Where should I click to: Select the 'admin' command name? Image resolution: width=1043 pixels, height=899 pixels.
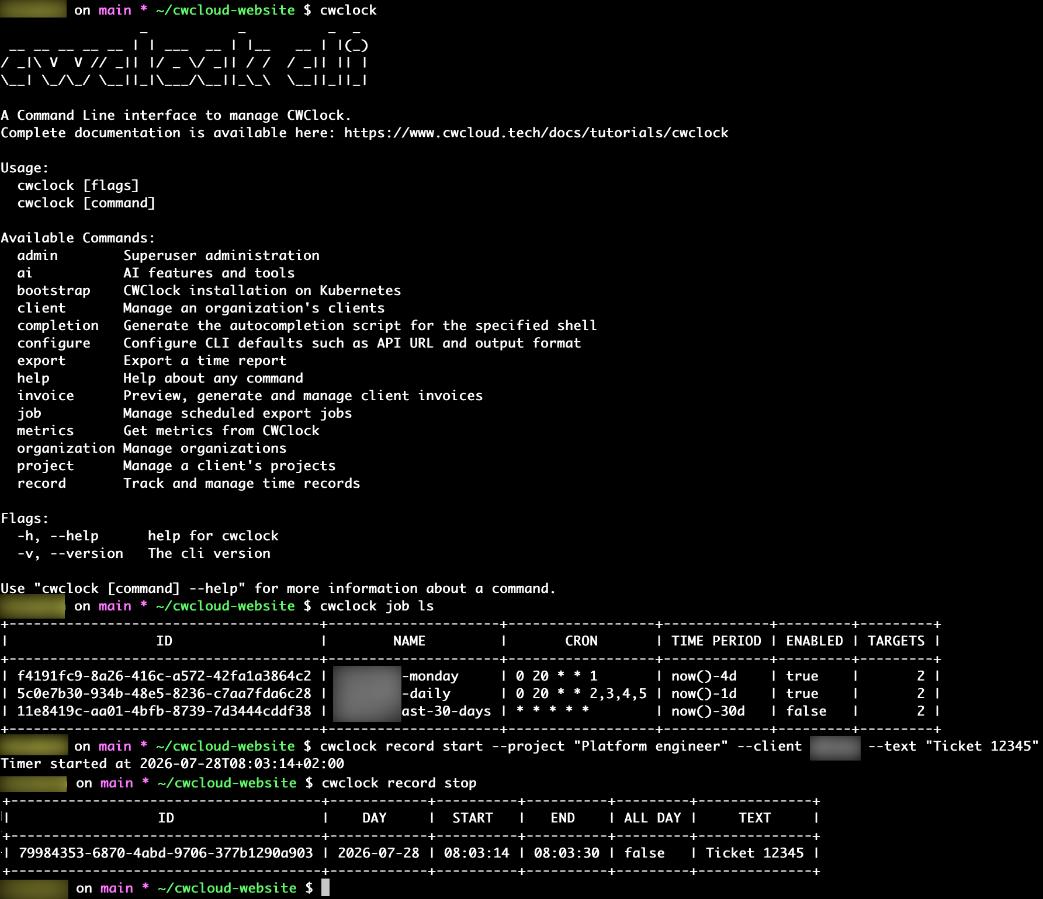[37, 255]
